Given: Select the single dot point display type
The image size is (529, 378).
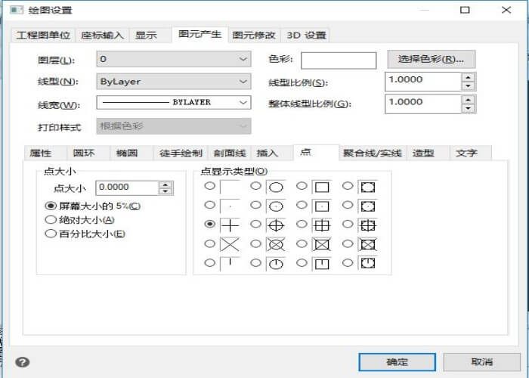Looking at the screenshot, I should click(x=209, y=205).
